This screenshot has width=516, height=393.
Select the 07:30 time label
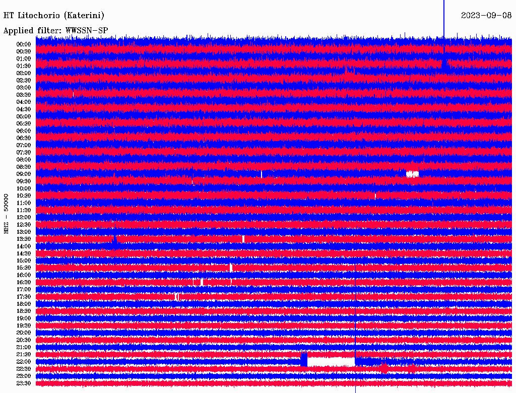tap(24, 153)
